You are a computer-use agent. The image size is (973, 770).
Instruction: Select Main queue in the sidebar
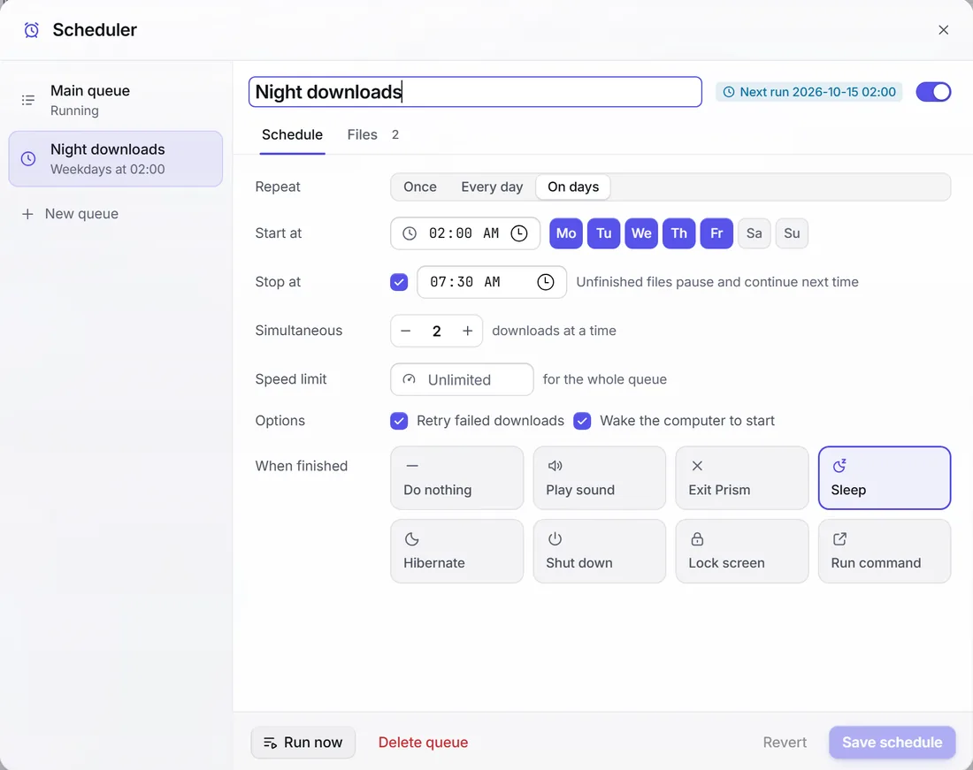click(x=115, y=100)
